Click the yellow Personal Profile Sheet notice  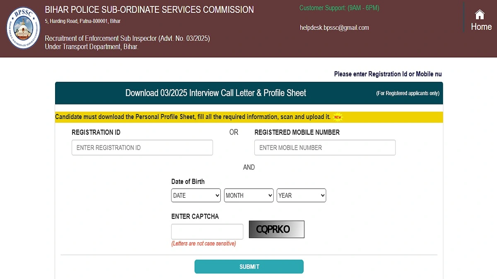pos(195,117)
